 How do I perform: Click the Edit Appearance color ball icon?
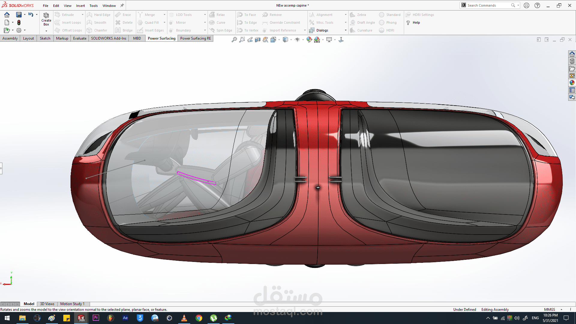[x=309, y=40]
